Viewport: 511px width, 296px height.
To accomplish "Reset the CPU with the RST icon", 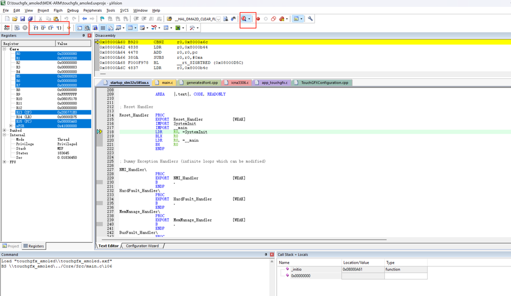I will point(7,28).
